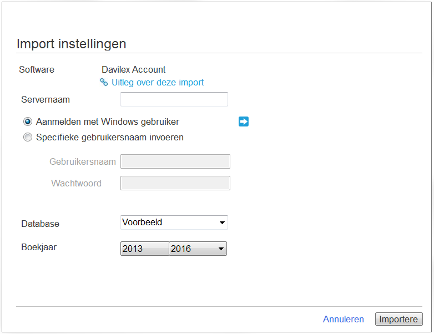Image resolution: width=434 pixels, height=334 pixels.
Task: Open the Uitleg over deze import link
Action: click(158, 82)
